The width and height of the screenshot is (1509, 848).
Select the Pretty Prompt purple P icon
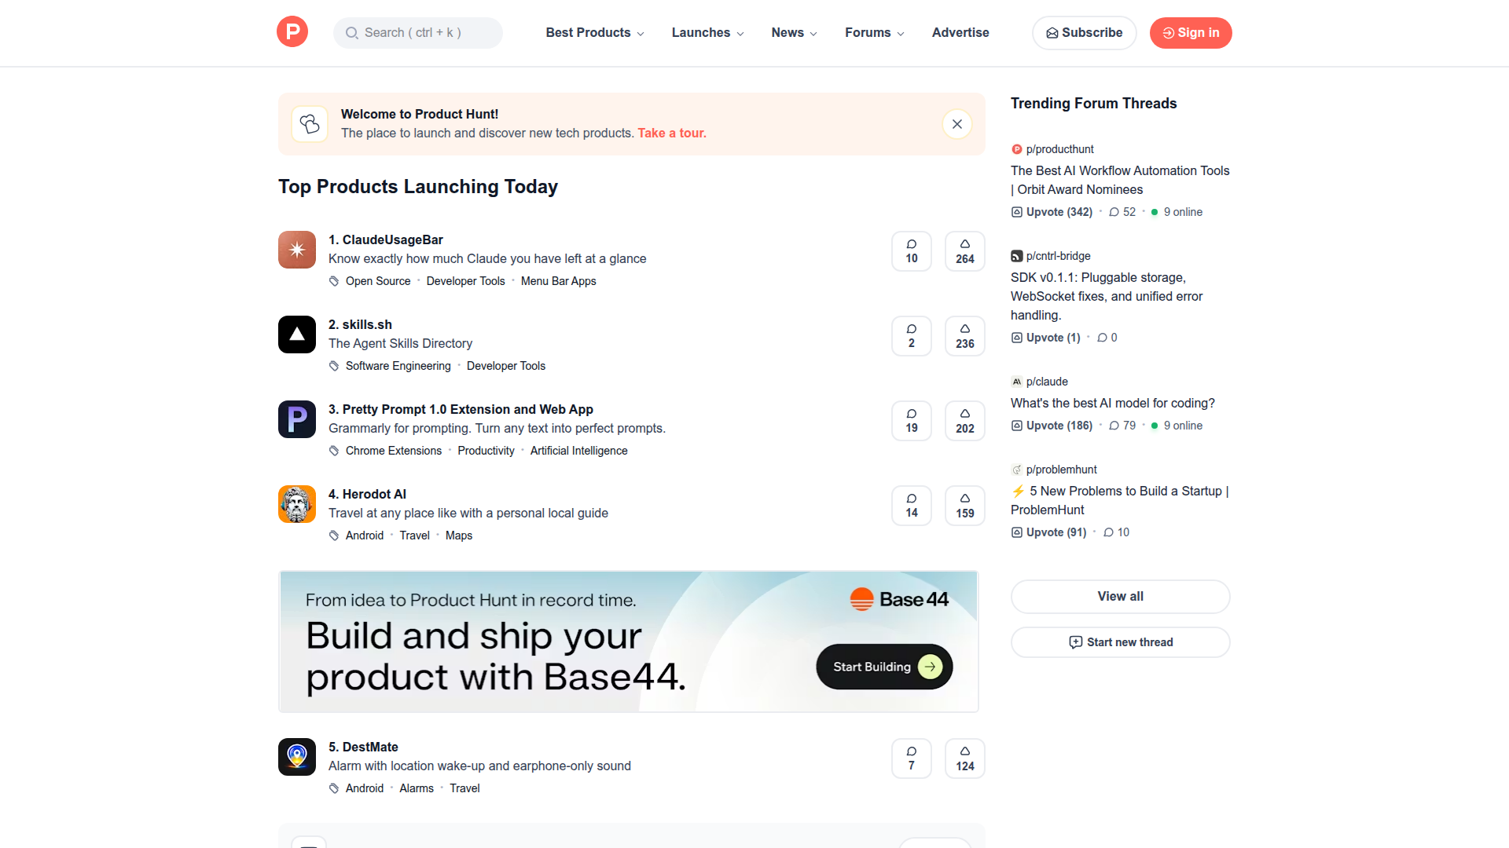pyautogui.click(x=296, y=419)
